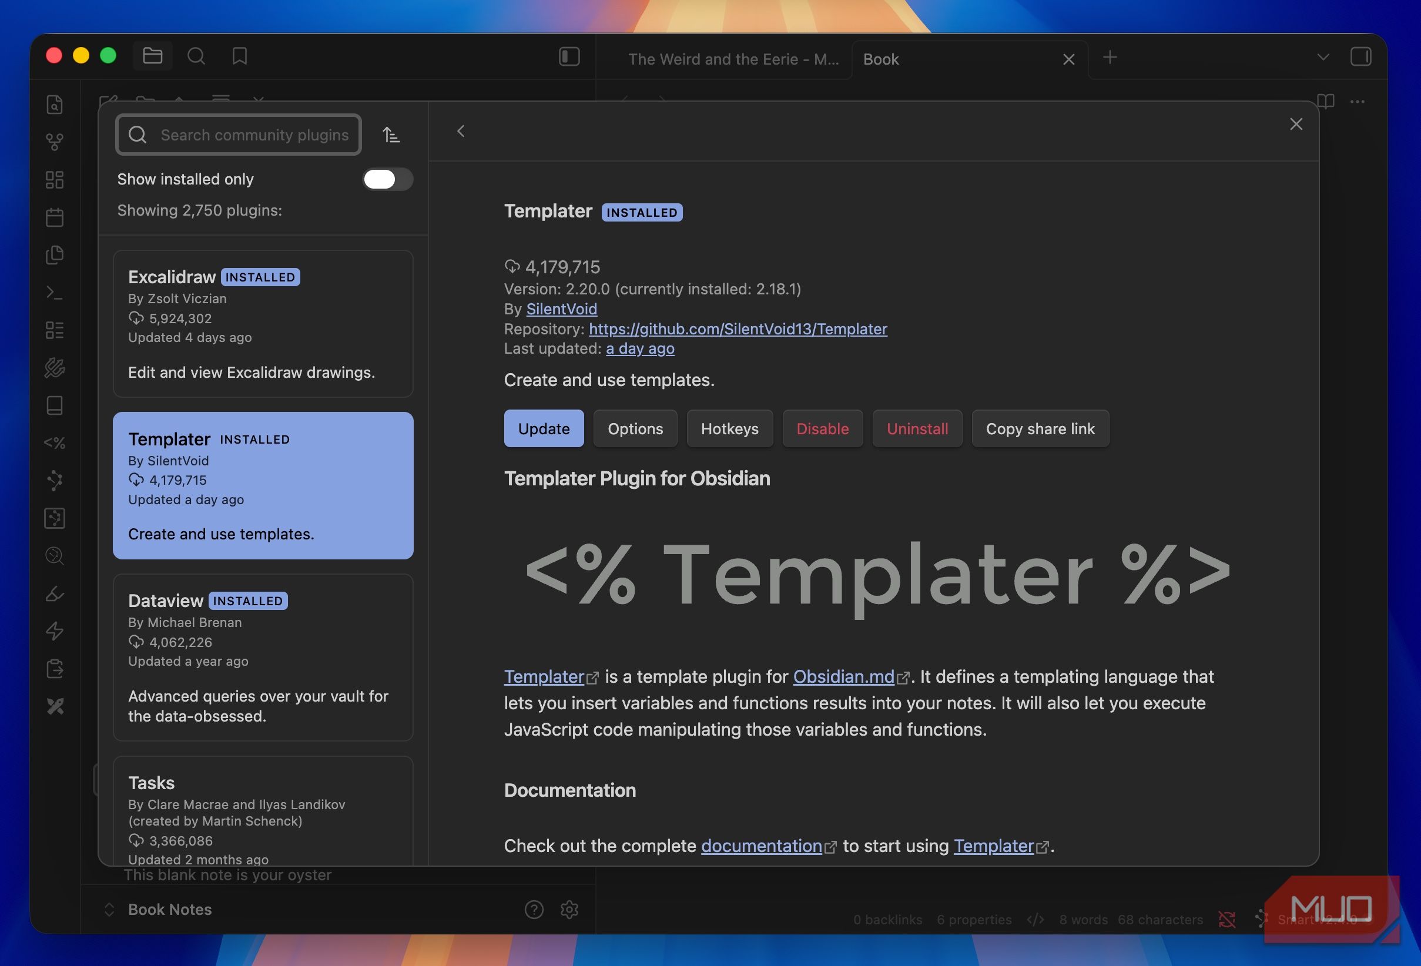Open more options three-dots menu
Screen dimensions: 1421x966
1358,102
